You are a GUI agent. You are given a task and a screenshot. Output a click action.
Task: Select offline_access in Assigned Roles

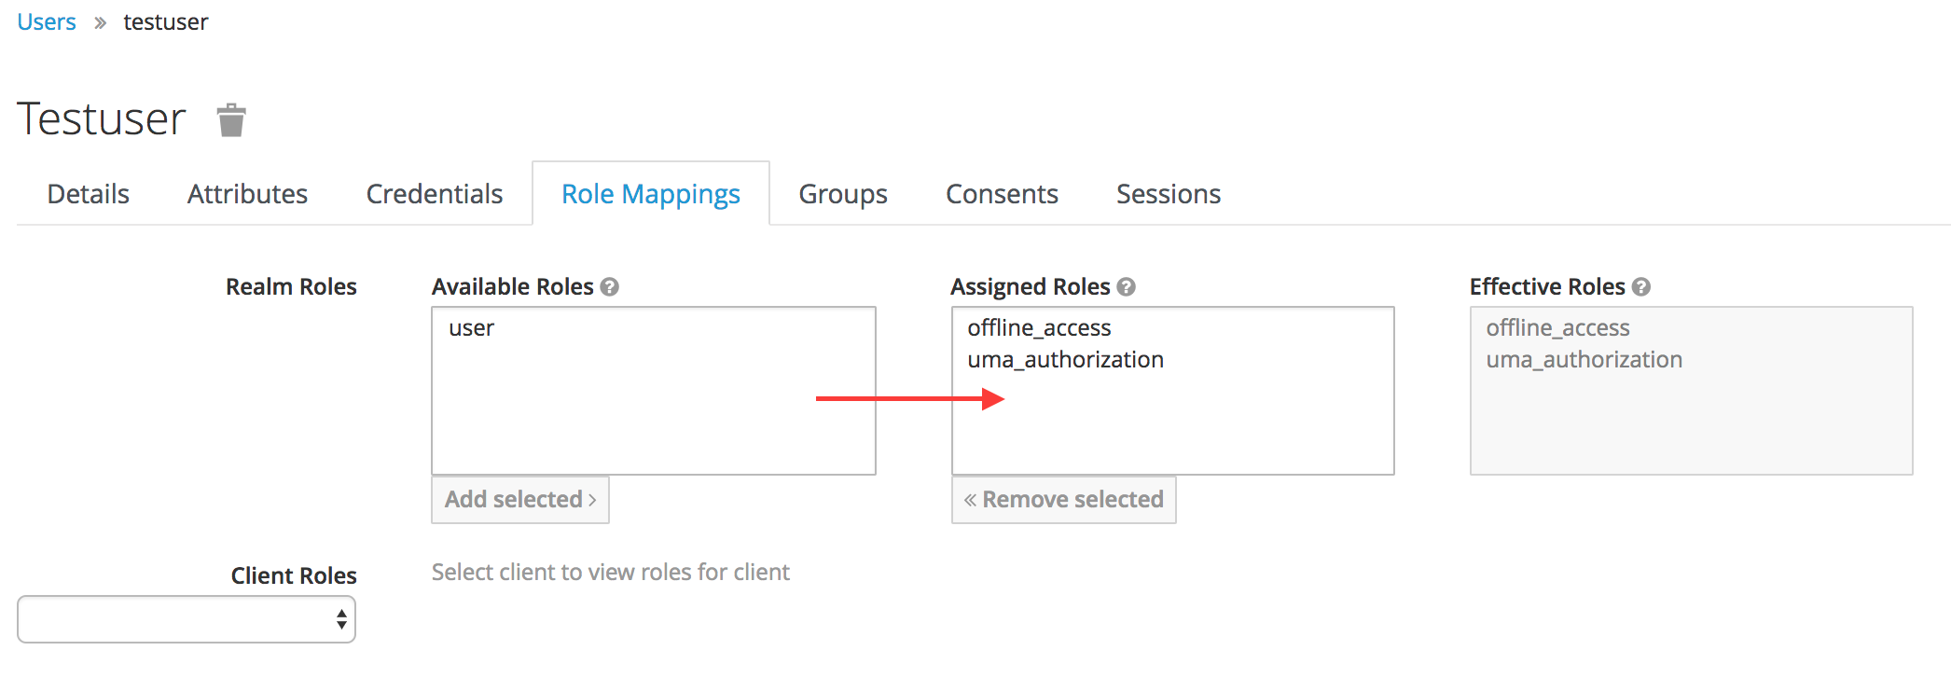[1039, 328]
